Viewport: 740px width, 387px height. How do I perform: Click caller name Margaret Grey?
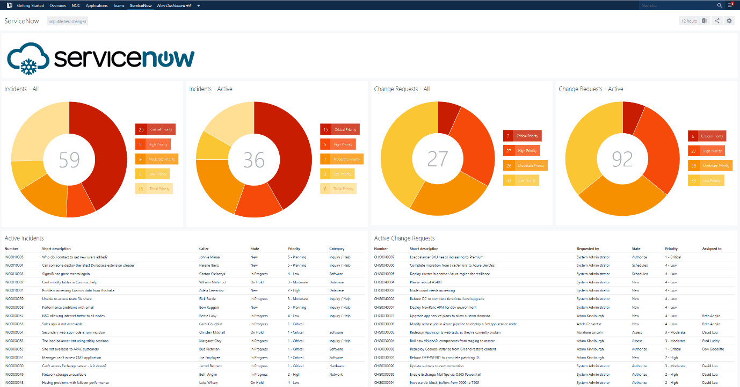211,341
